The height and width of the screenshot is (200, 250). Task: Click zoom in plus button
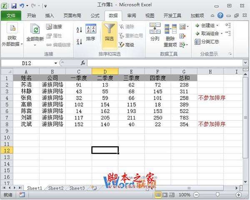point(238,195)
